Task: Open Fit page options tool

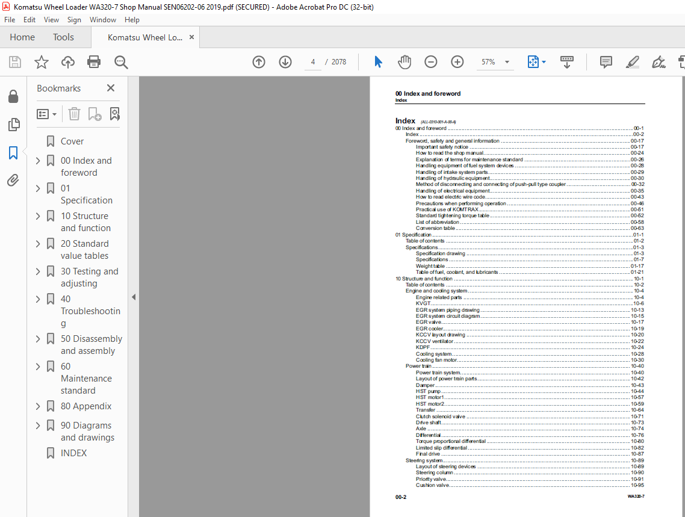Action: 536,62
